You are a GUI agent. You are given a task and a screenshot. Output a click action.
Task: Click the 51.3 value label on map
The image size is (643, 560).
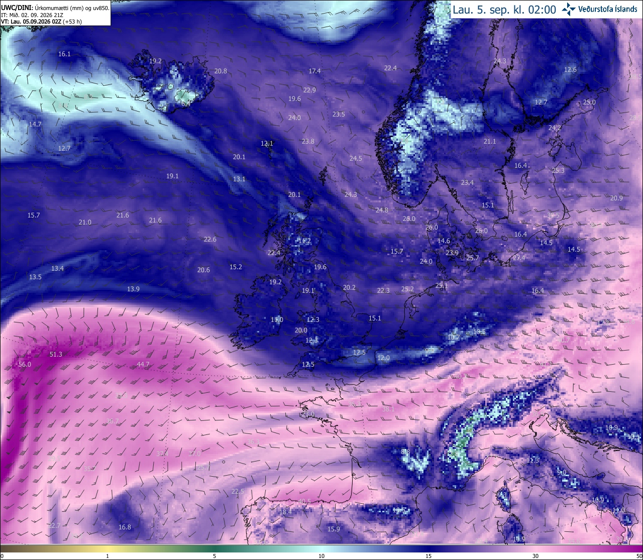tap(56, 355)
